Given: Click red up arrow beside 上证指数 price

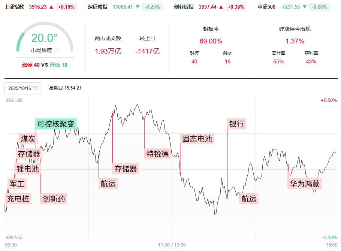Looking at the screenshot, I should click(x=51, y=7).
